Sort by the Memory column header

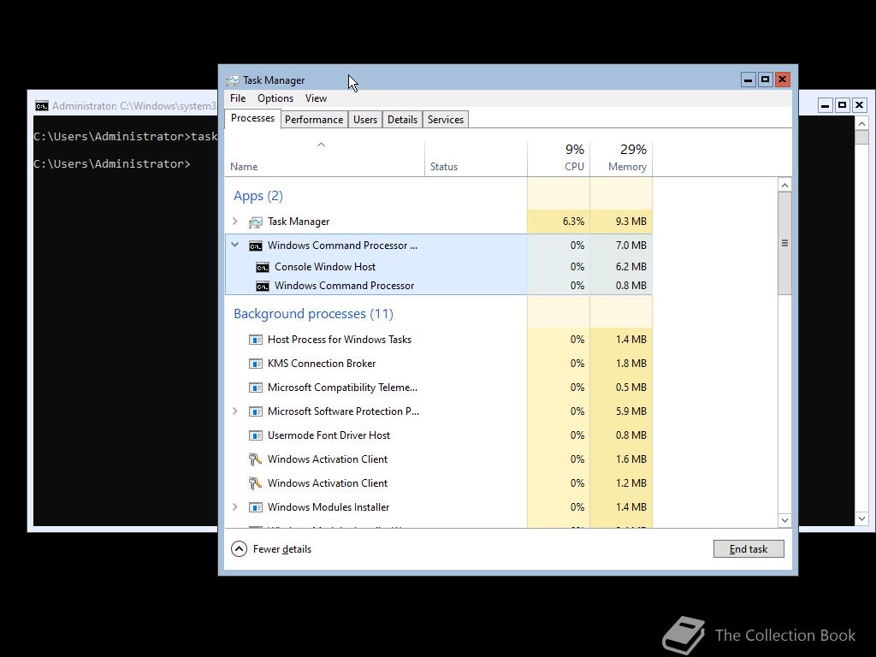(621, 158)
